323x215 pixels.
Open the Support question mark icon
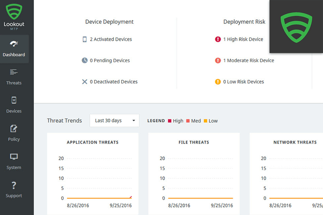click(x=14, y=185)
